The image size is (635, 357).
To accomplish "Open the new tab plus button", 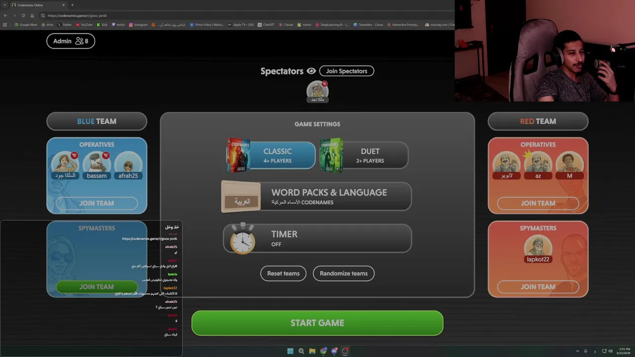I will pyautogui.click(x=72, y=5).
